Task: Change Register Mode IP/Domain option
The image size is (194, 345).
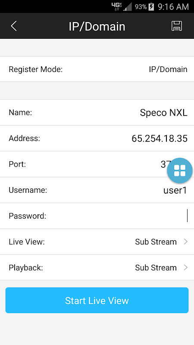Action: pos(168,69)
